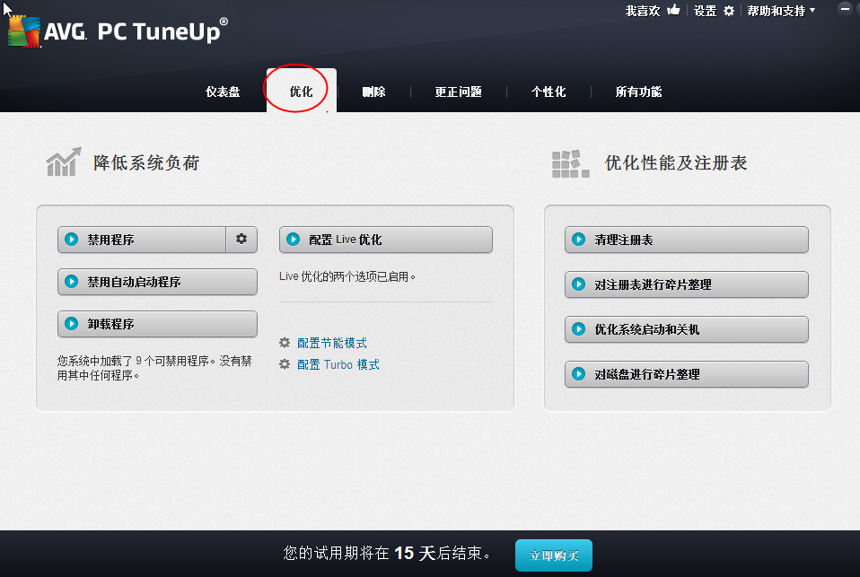Start 卸载程序

click(x=157, y=324)
